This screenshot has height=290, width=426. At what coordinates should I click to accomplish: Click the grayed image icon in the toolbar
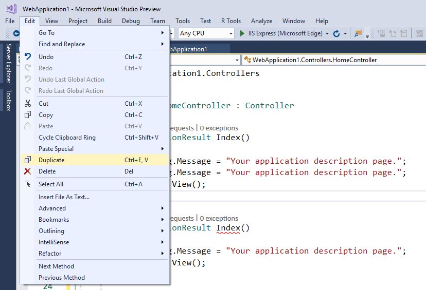[419, 33]
